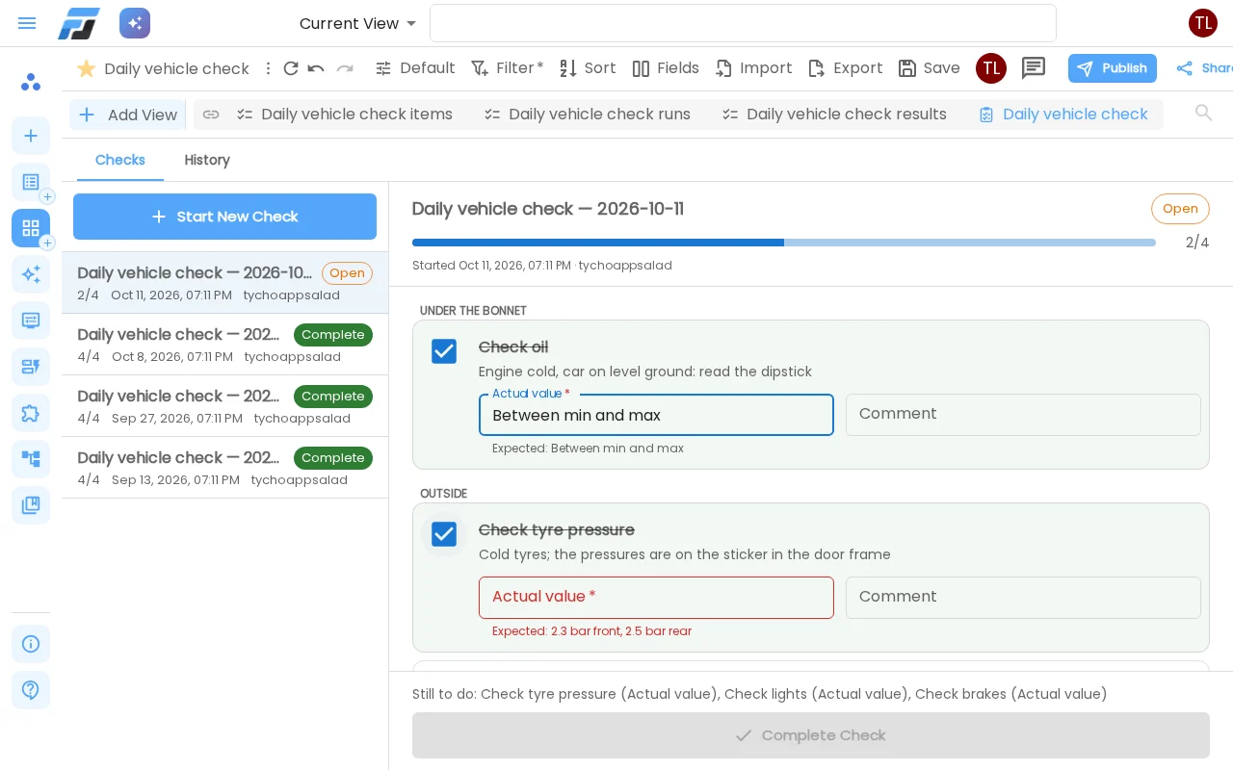Image resolution: width=1233 pixels, height=770 pixels.
Task: Open the Daily vehicle check items view
Action: 345,115
